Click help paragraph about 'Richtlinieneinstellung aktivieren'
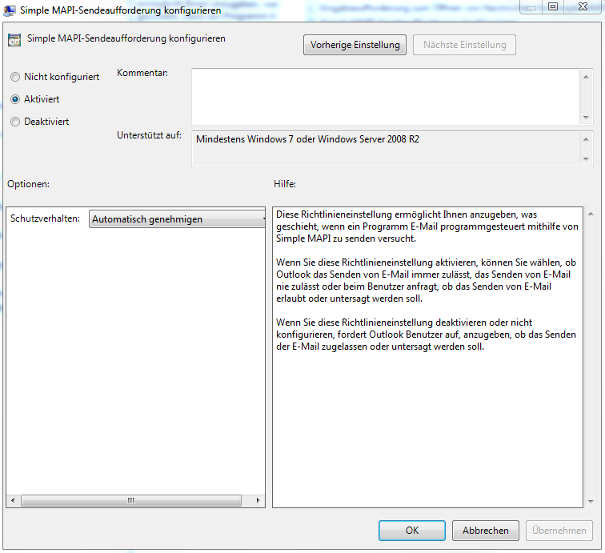This screenshot has height=553, width=605. click(426, 281)
